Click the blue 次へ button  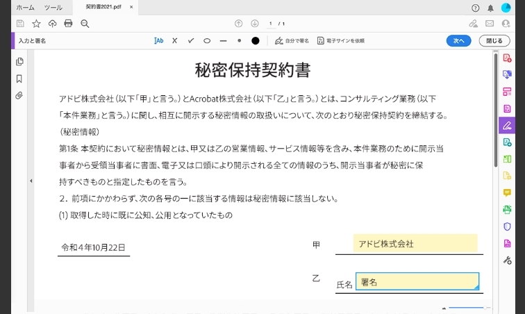(459, 41)
